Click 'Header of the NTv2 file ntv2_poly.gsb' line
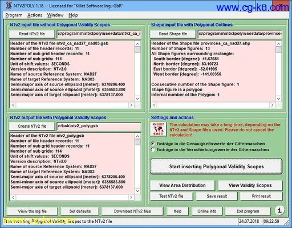This screenshot has height=228, width=292. 47,136
